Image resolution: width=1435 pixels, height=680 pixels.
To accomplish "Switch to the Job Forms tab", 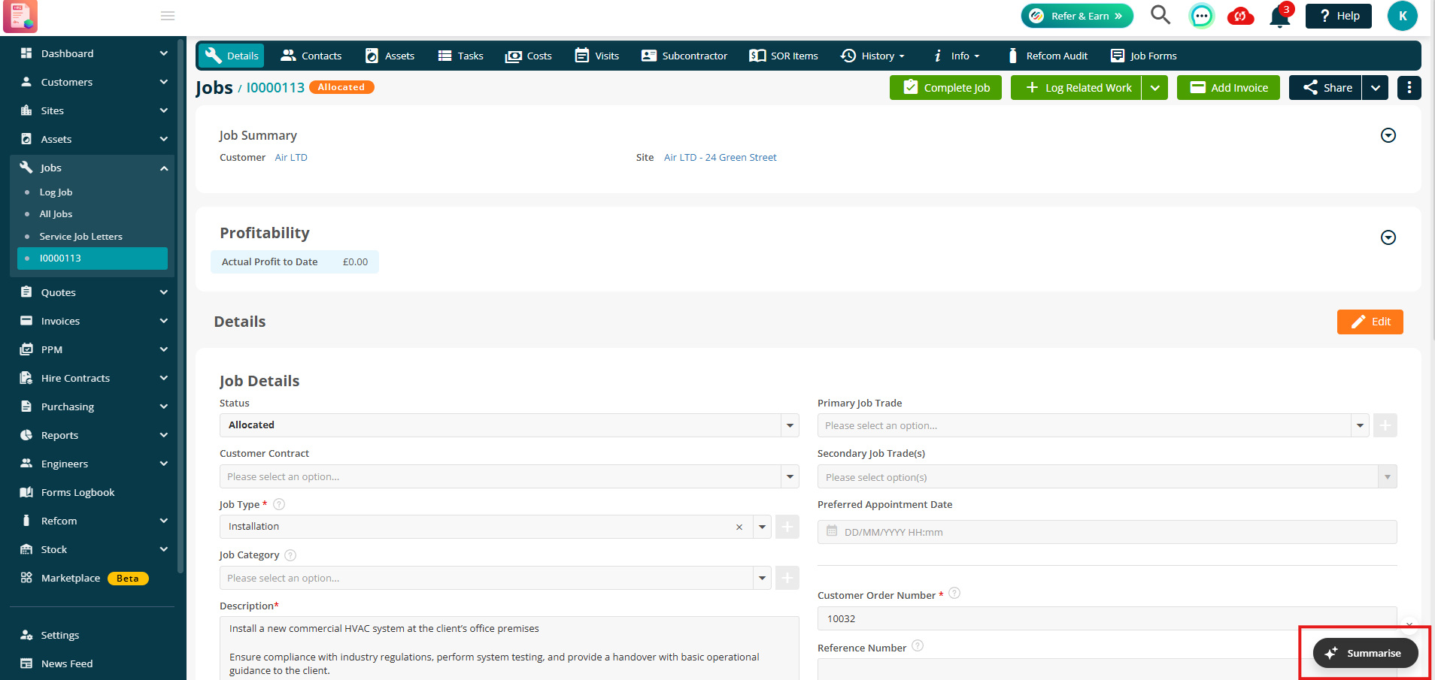I will click(1144, 56).
